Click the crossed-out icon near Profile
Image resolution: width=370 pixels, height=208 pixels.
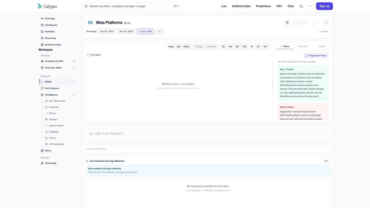coord(326,23)
